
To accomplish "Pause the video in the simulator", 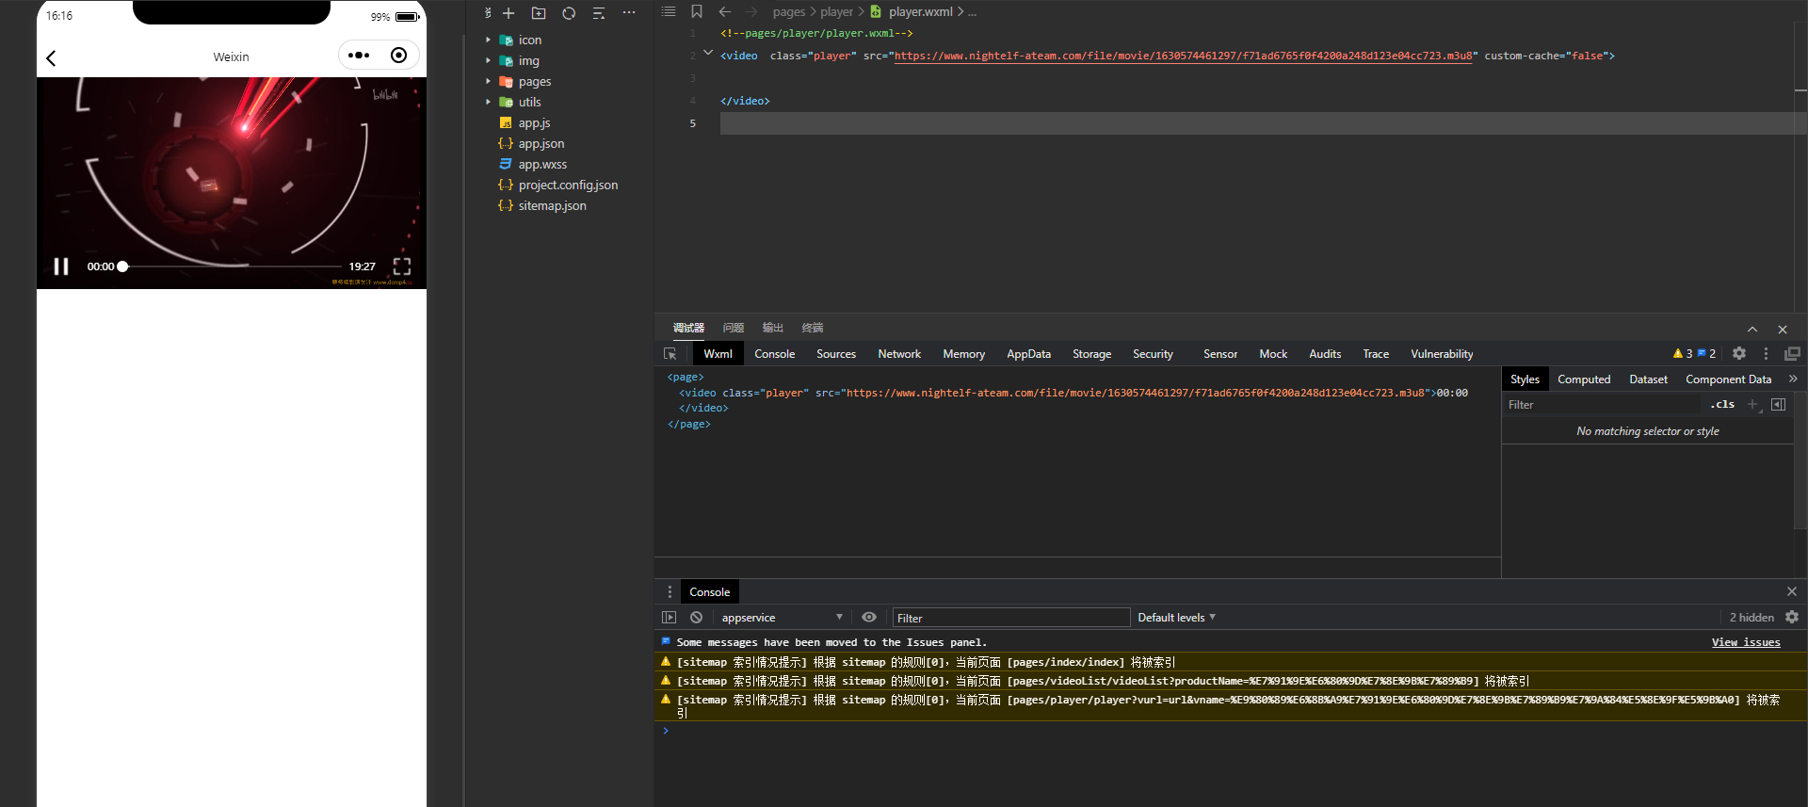I will coord(61,266).
